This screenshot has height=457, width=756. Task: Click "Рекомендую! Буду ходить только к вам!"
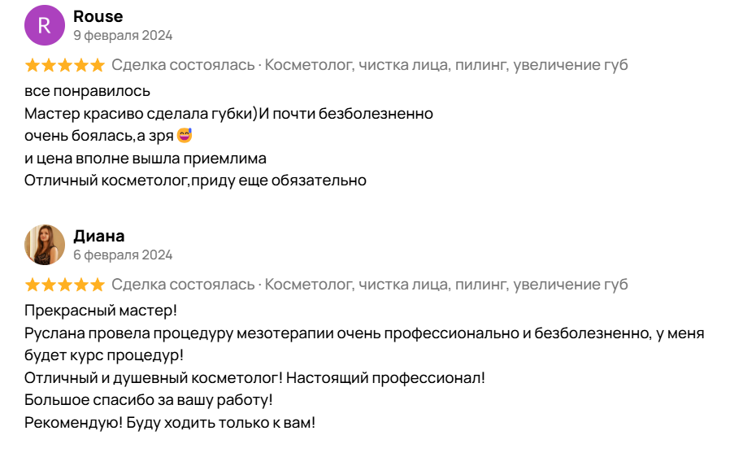(169, 423)
